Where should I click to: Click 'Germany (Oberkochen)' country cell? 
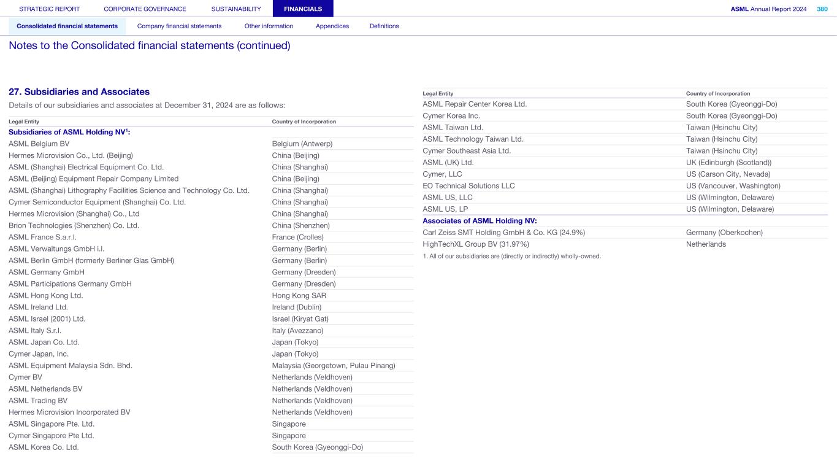[725, 232]
